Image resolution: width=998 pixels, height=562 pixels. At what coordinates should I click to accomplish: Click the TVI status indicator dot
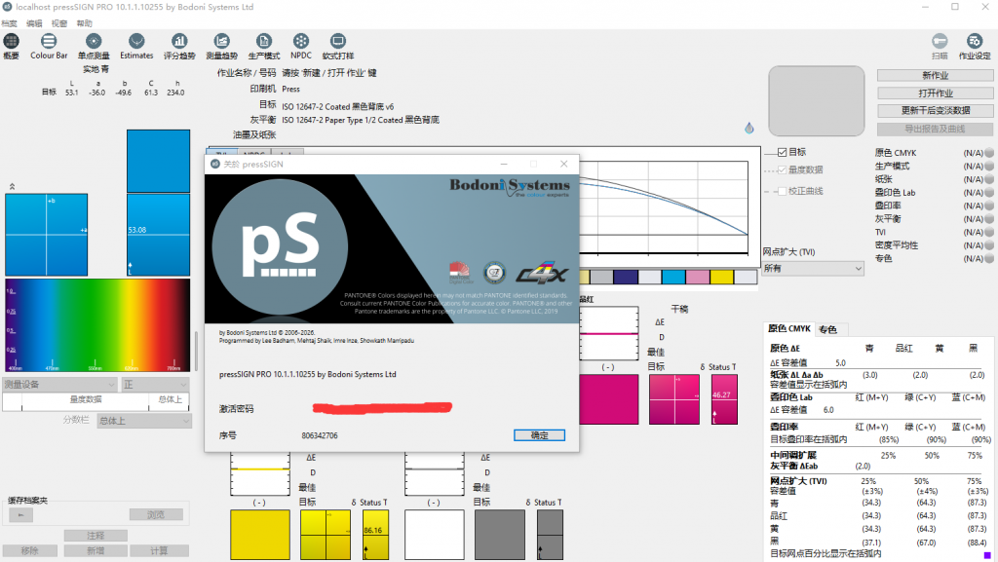tap(989, 232)
